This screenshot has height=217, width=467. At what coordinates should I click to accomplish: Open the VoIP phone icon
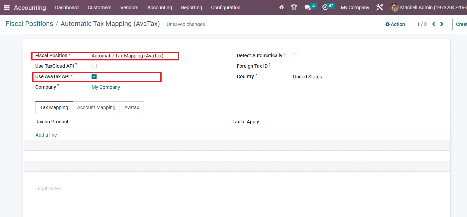(x=294, y=7)
